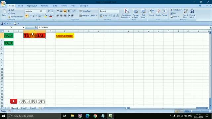
Task: Toggle Underline formatting
Action: 34,16
